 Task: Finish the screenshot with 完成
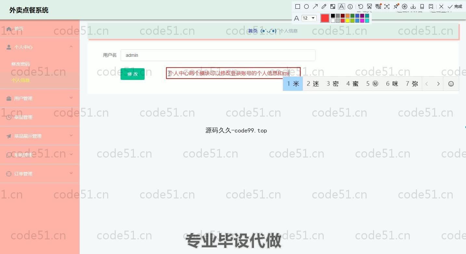pyautogui.click(x=455, y=6)
